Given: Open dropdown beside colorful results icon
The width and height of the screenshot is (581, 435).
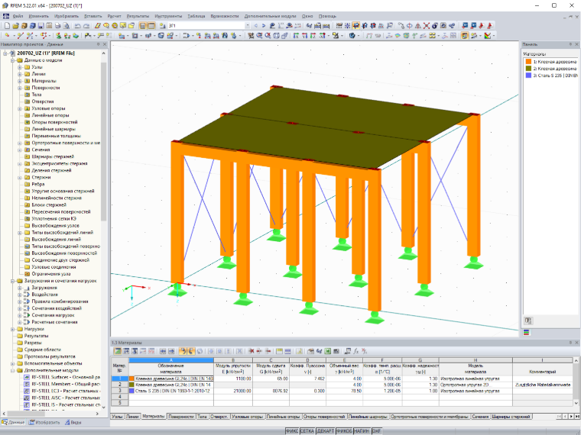Looking at the screenshot, I should point(494,36).
